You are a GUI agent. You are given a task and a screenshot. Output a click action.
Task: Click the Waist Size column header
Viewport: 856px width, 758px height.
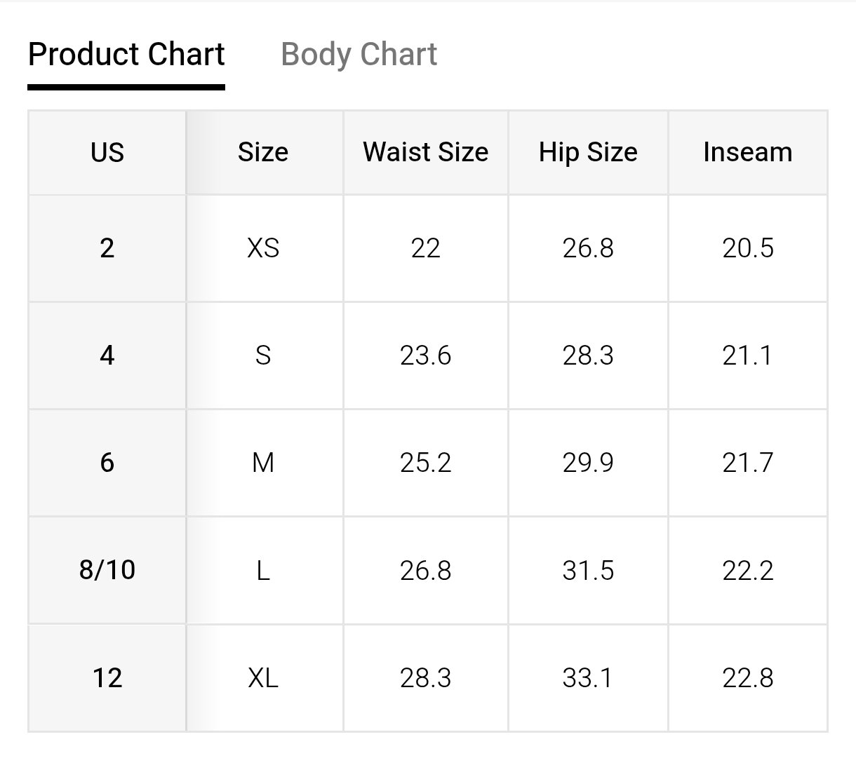pos(425,152)
